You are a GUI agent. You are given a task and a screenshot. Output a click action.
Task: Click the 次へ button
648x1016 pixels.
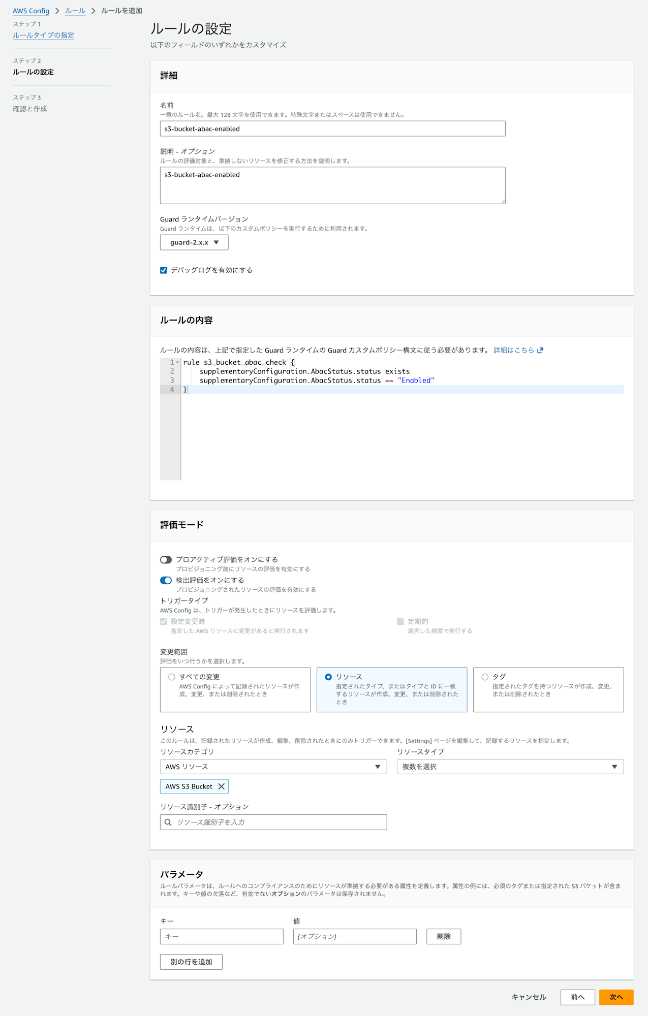(x=616, y=997)
